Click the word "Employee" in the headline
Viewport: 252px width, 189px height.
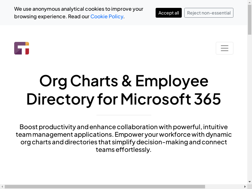point(172,81)
